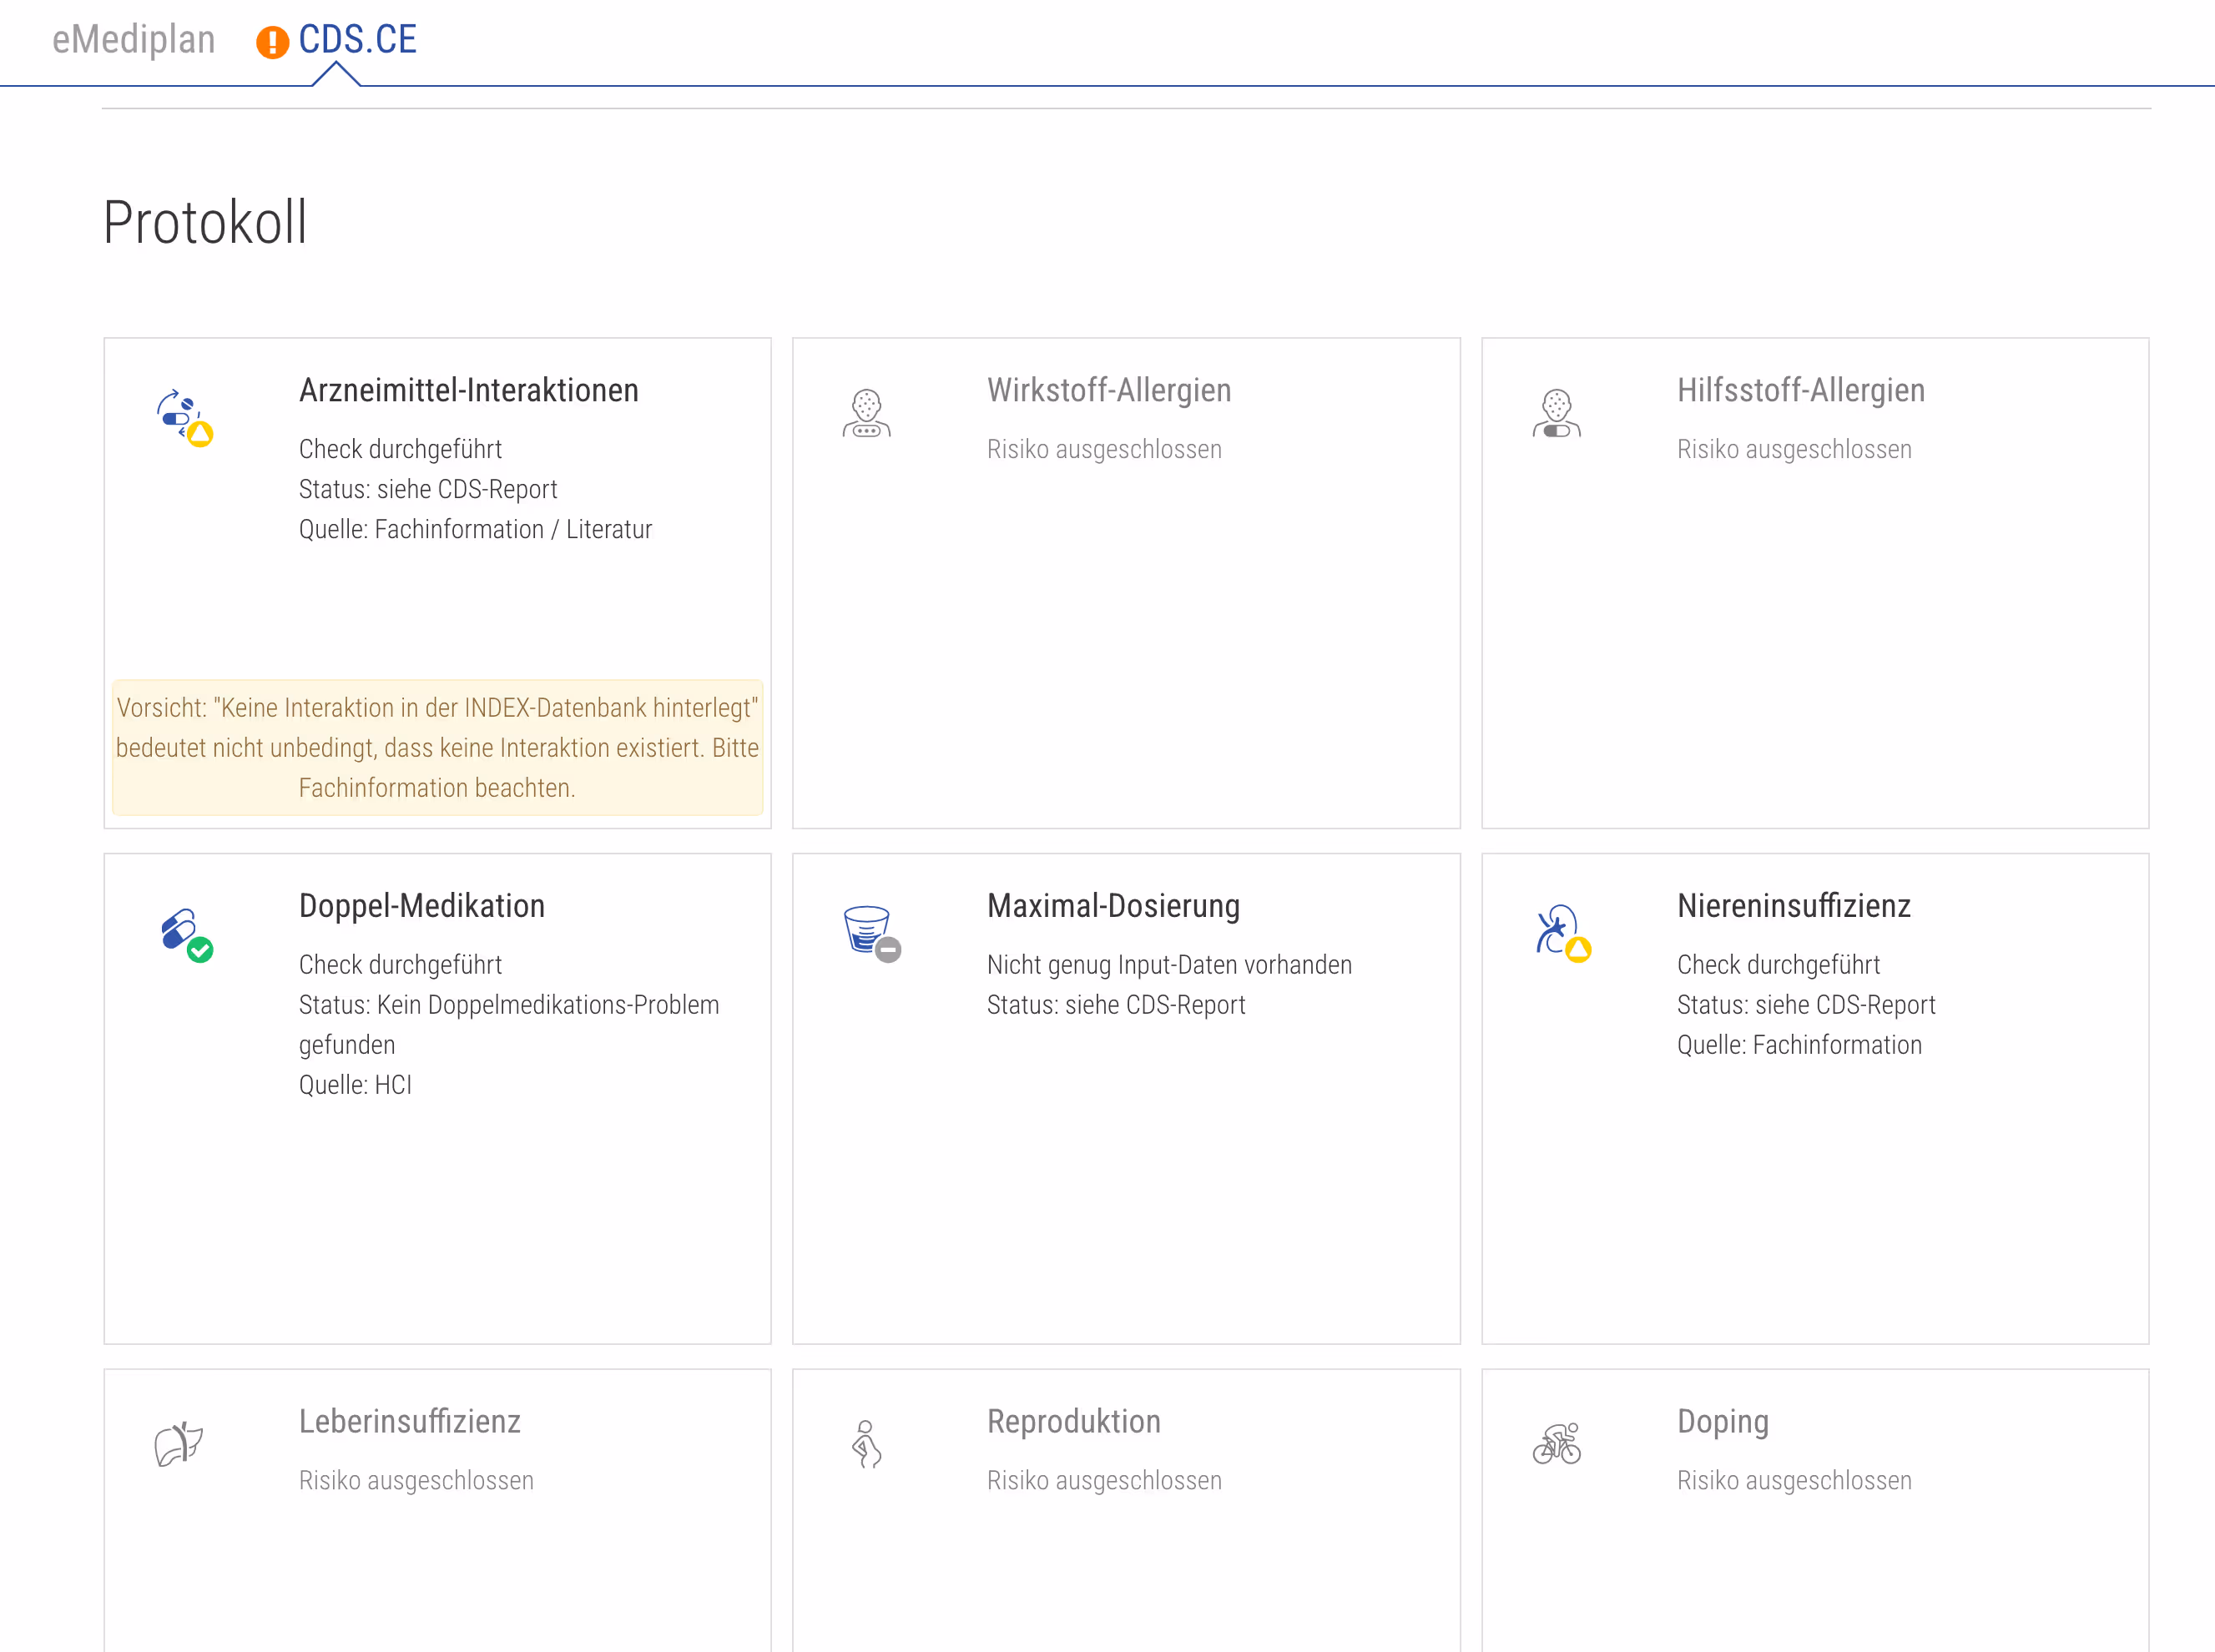
Task: Click 'Check durchgeführt' under Doppel-Medikation
Action: click(400, 965)
